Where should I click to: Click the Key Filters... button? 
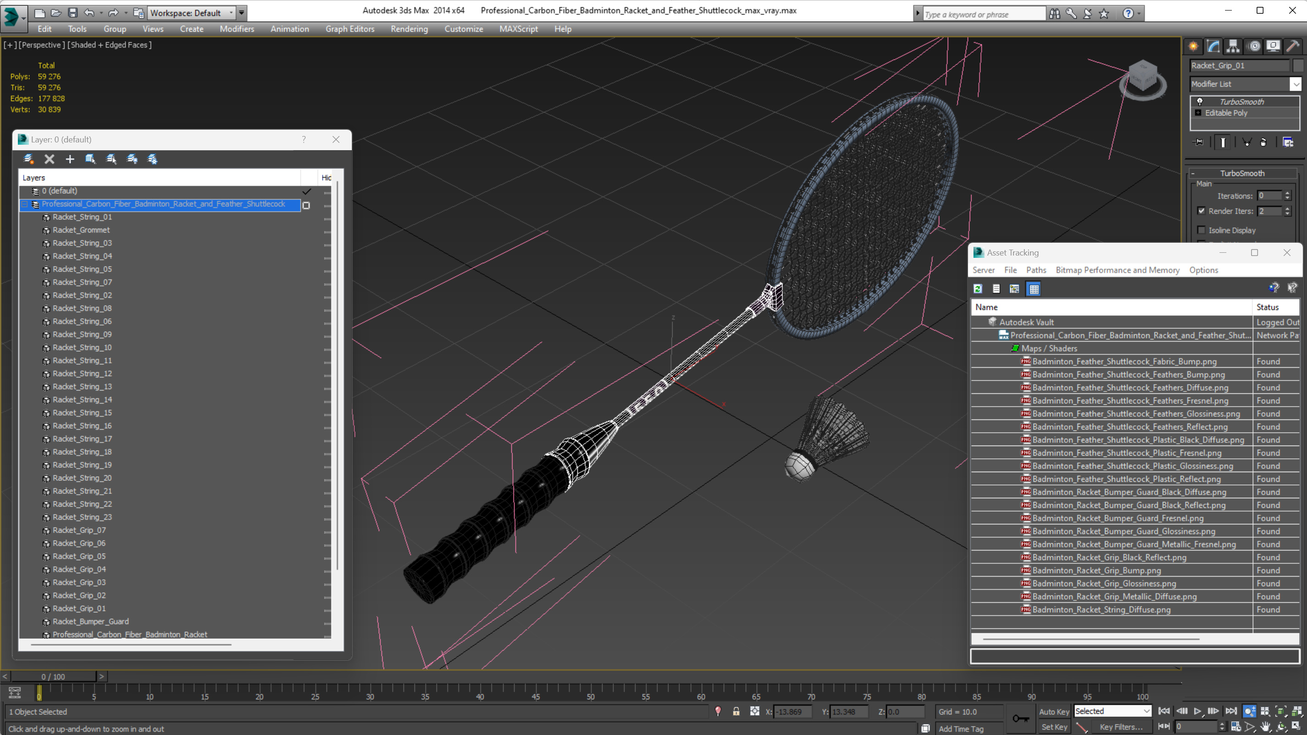[x=1121, y=727]
